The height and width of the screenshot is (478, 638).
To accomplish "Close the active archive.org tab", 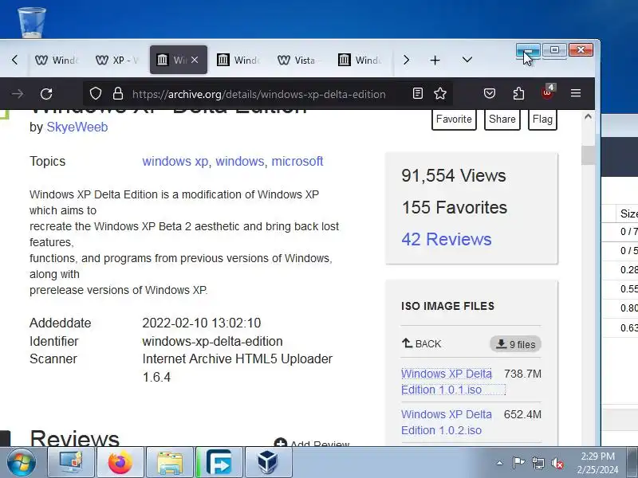I will tap(195, 60).
